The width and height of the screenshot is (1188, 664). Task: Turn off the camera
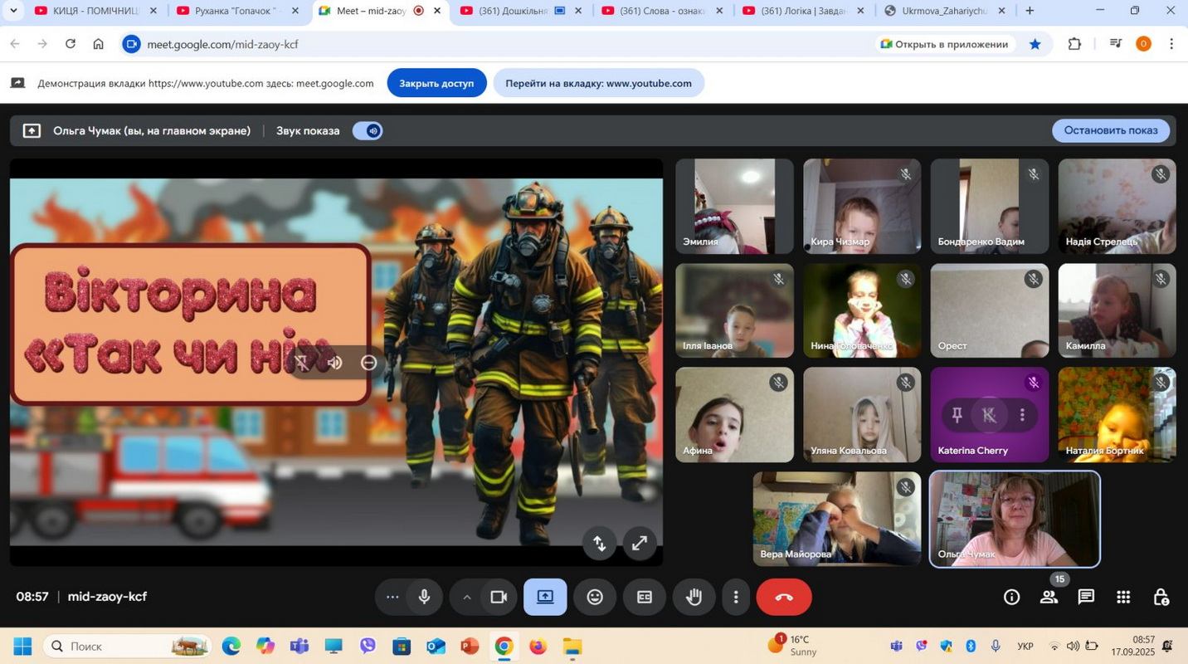click(x=499, y=597)
